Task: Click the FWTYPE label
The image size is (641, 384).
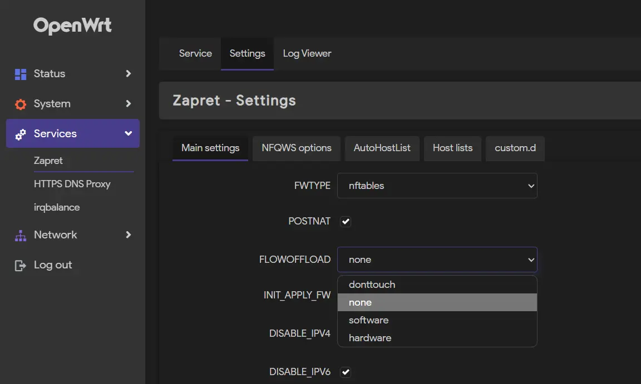Action: [x=312, y=186]
